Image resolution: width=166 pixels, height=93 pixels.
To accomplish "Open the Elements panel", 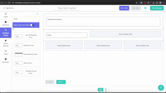I will pyautogui.click(x=6, y=23).
